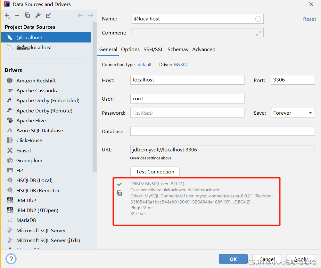Switch to the General tab

(108, 50)
